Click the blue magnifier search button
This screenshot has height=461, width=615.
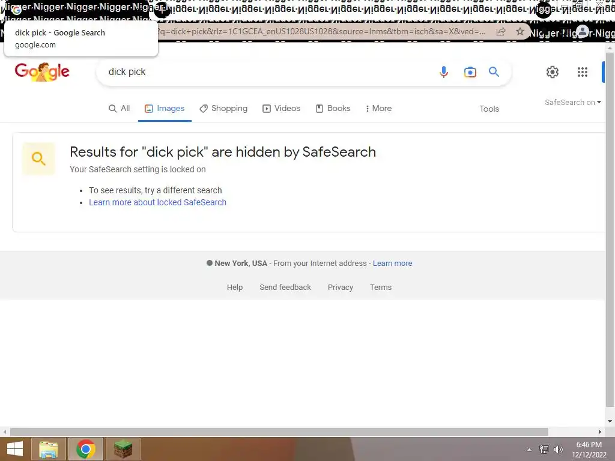pyautogui.click(x=494, y=72)
